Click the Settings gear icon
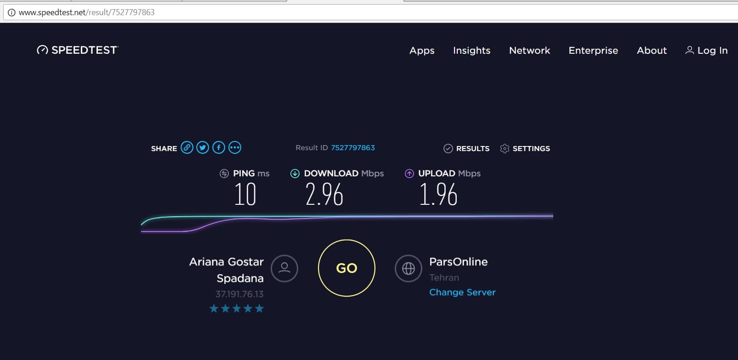738x360 pixels. [505, 148]
